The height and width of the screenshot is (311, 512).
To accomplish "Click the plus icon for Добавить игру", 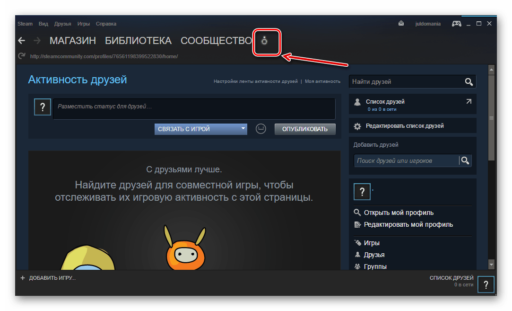I will pos(23,278).
